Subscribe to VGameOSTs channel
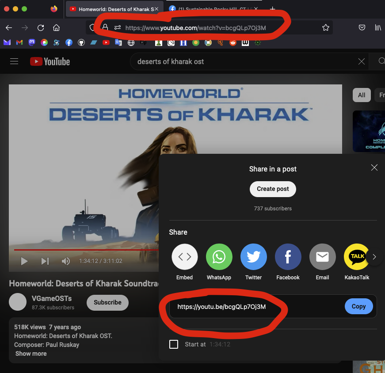Image resolution: width=385 pixels, height=373 pixels. pyautogui.click(x=107, y=302)
